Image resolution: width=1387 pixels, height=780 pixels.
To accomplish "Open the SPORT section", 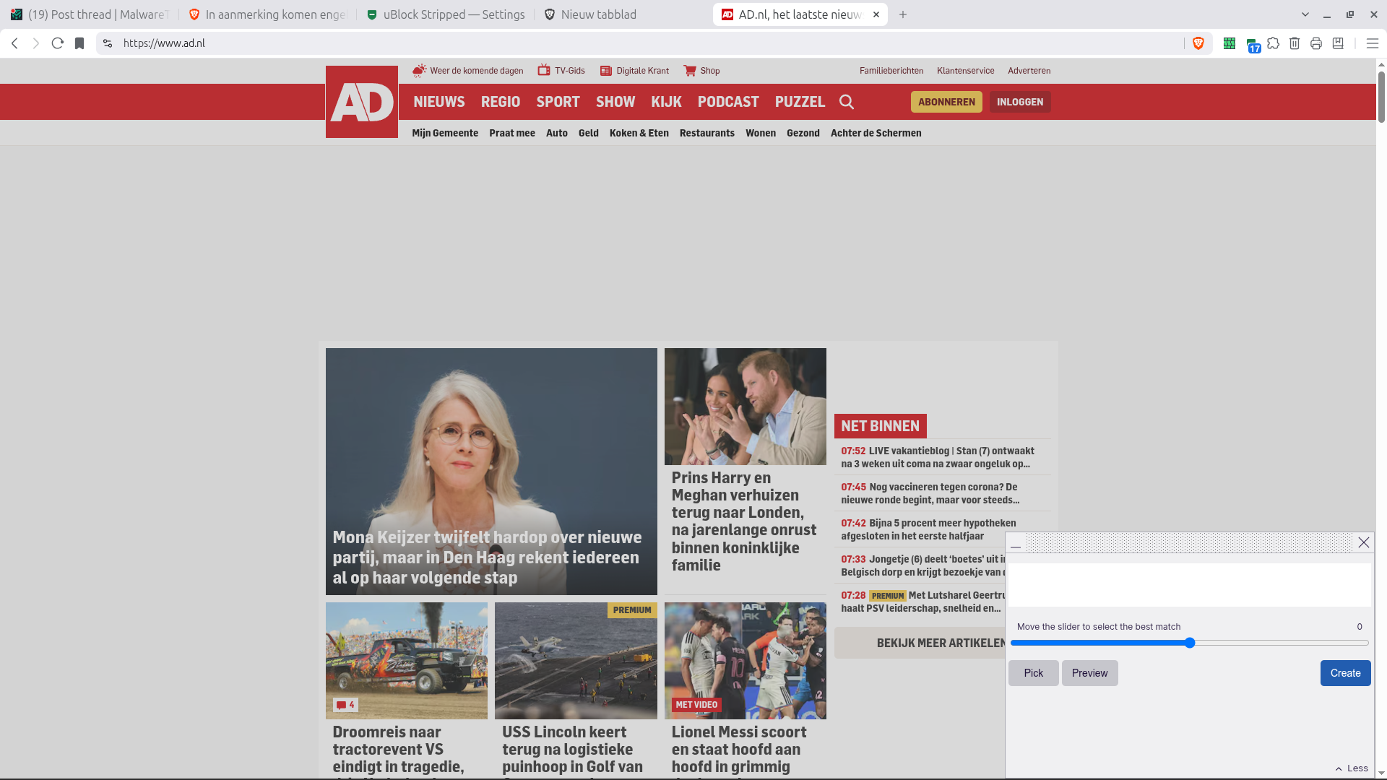I will (x=558, y=102).
